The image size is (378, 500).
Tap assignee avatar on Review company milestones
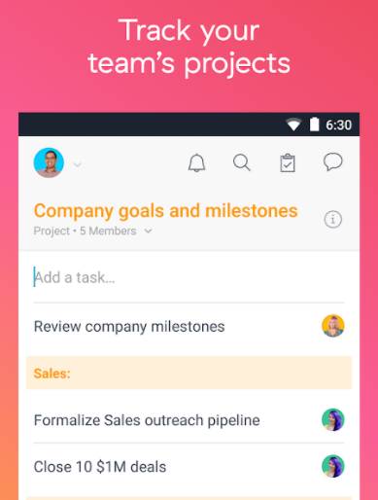pyautogui.click(x=333, y=326)
